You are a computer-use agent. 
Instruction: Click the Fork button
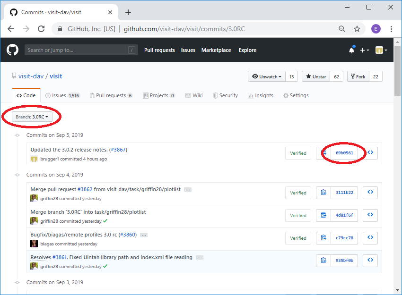358,76
